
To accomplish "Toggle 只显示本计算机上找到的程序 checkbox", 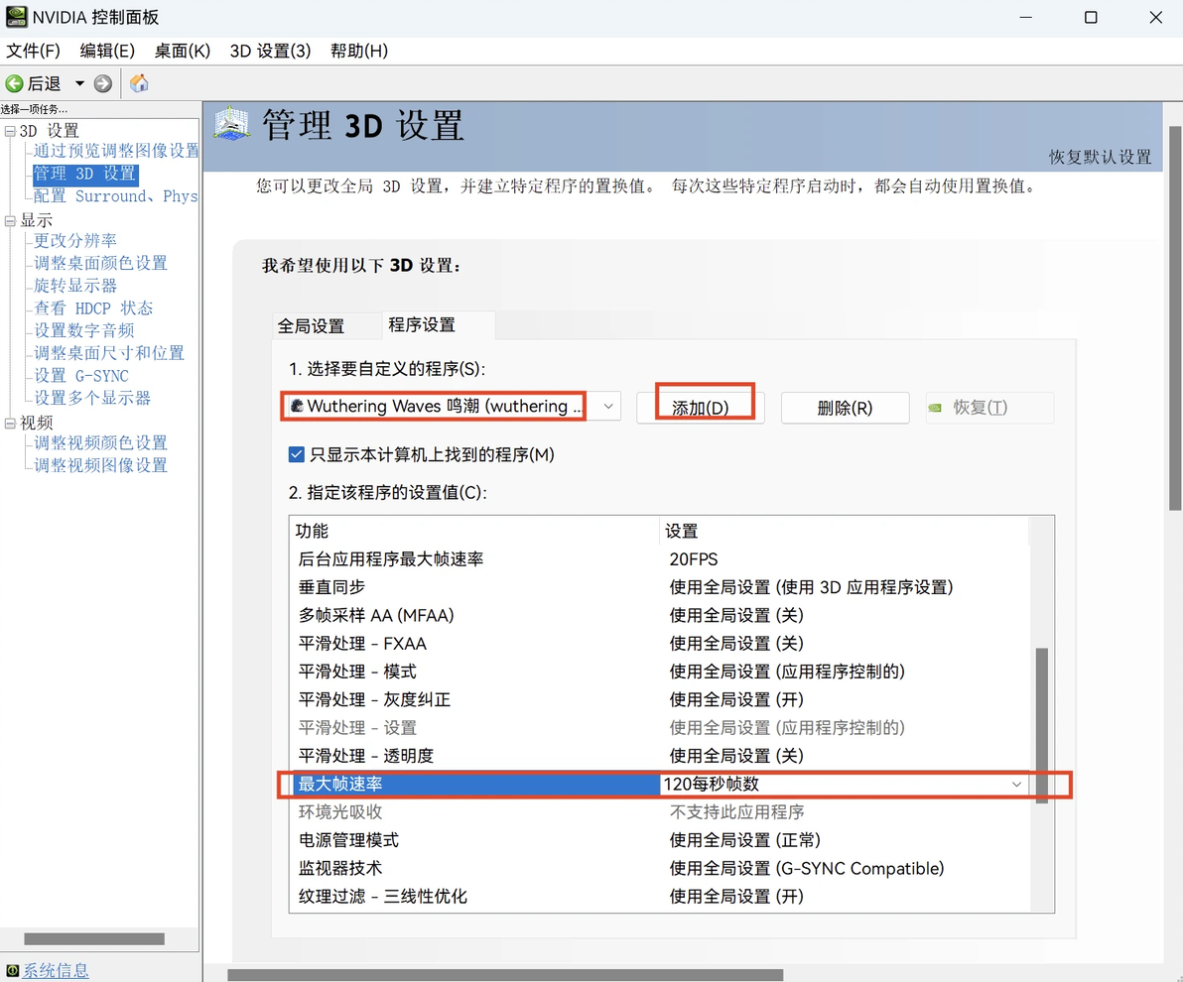I will pyautogui.click(x=297, y=455).
